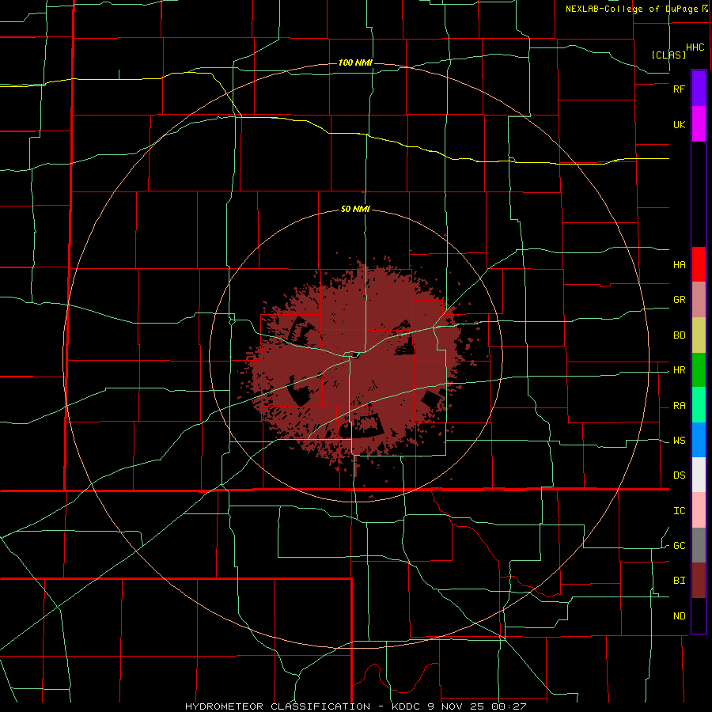Click the RF purple legend swatch
The height and width of the screenshot is (712, 712).
click(x=699, y=89)
